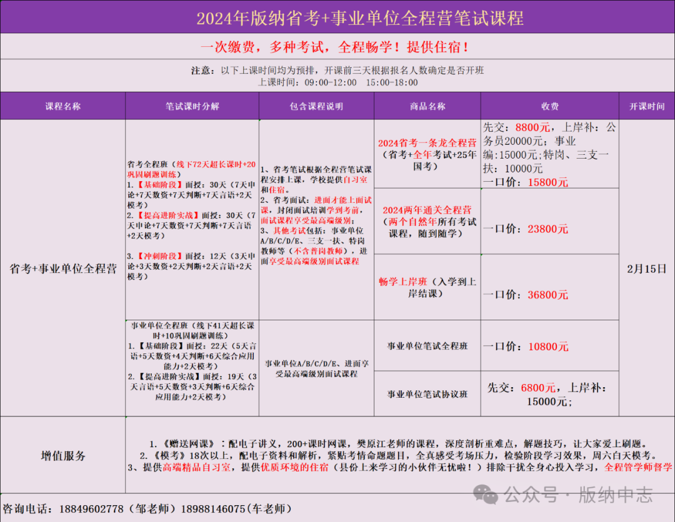
Task: Click the red text "高端精品自习室"
Action: [196, 468]
